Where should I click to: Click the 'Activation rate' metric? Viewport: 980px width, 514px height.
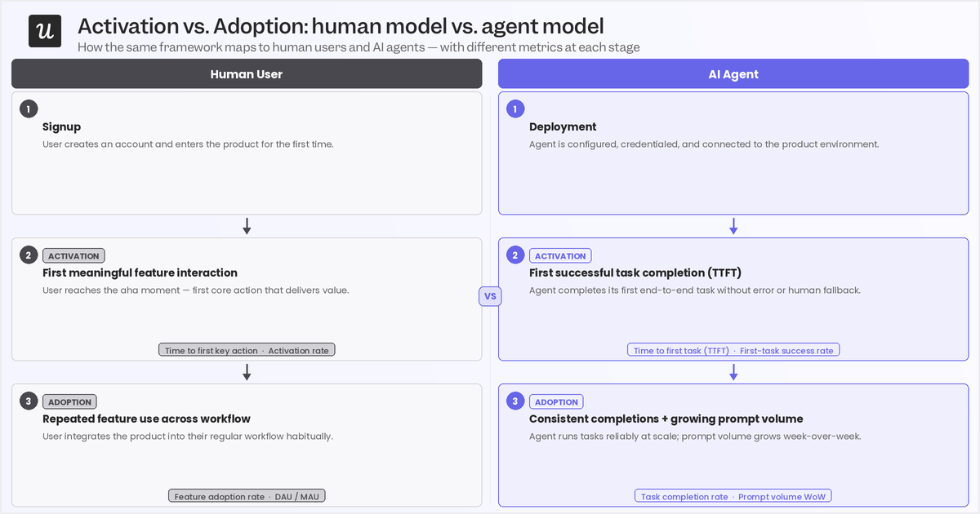tap(298, 351)
